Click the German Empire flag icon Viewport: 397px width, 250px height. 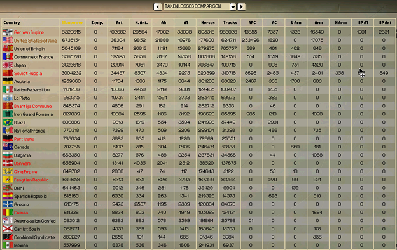(8, 32)
